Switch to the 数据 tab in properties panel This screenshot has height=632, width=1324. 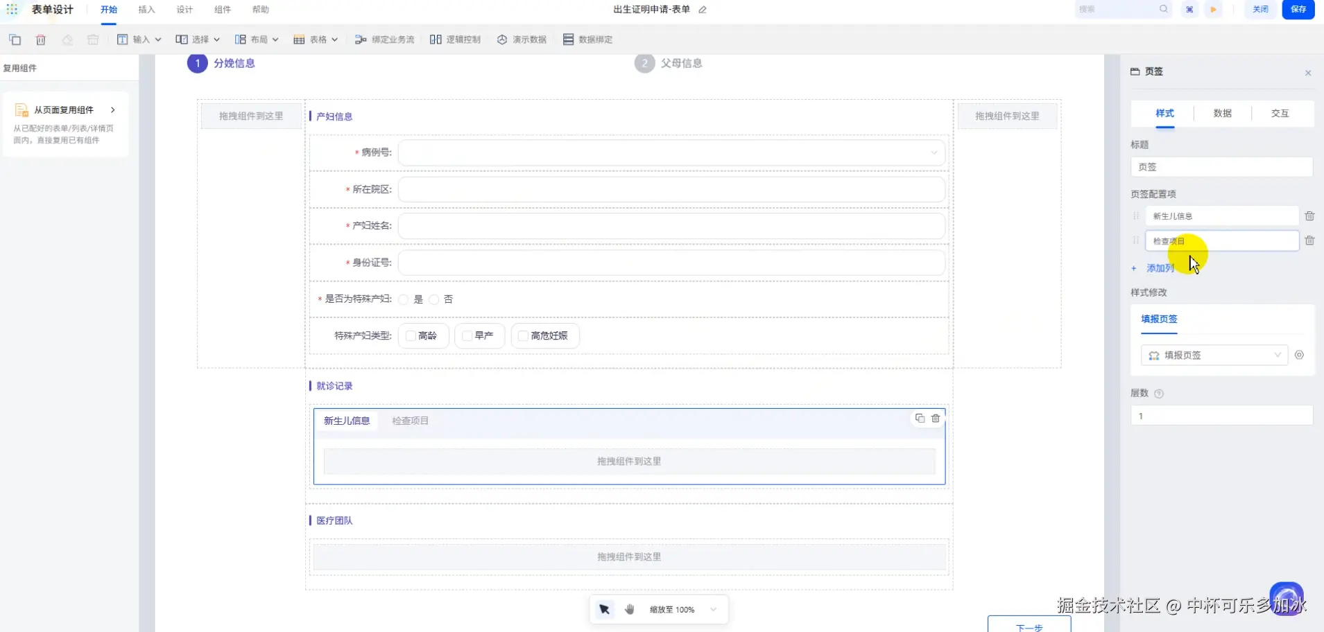(1223, 114)
